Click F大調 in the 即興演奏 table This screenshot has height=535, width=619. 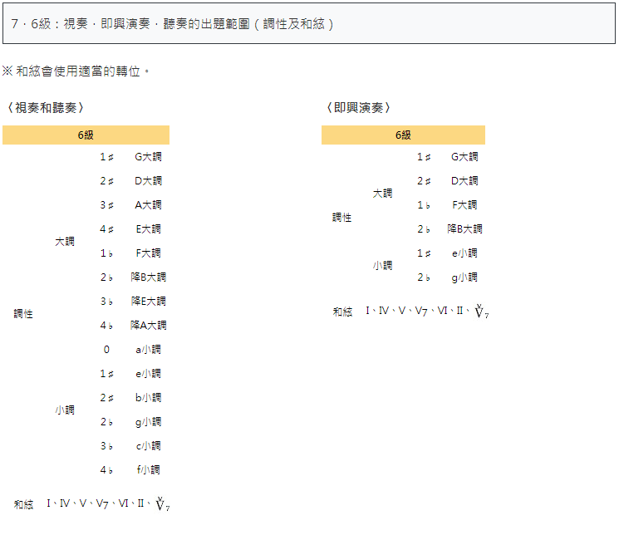[464, 205]
